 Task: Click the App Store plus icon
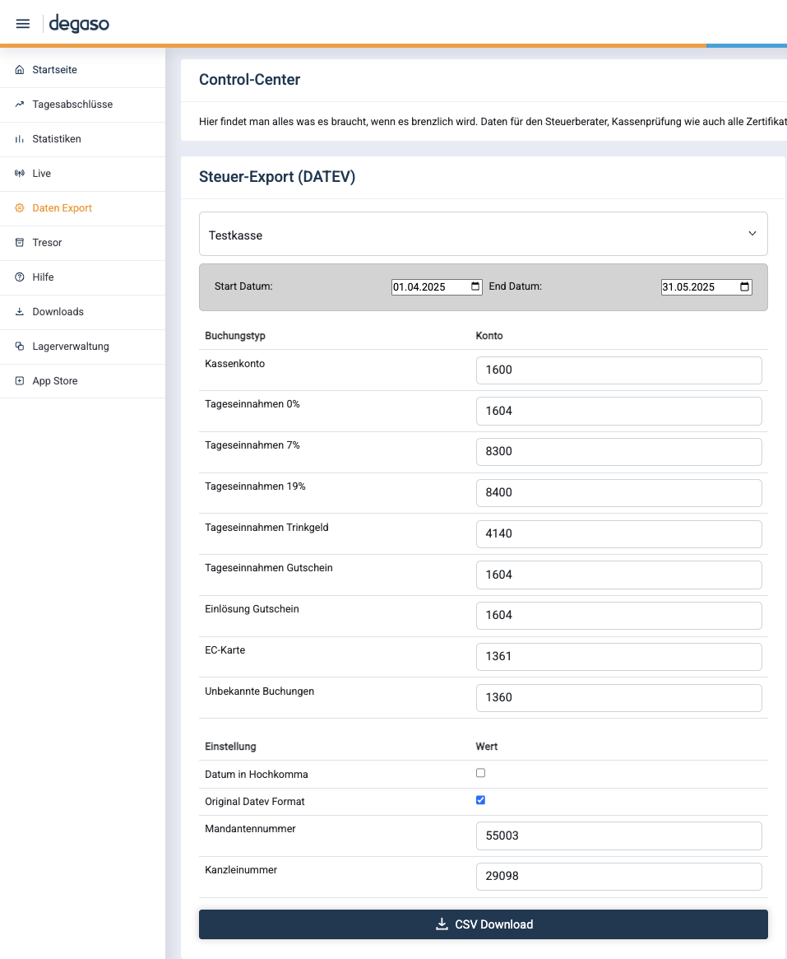pyautogui.click(x=20, y=381)
